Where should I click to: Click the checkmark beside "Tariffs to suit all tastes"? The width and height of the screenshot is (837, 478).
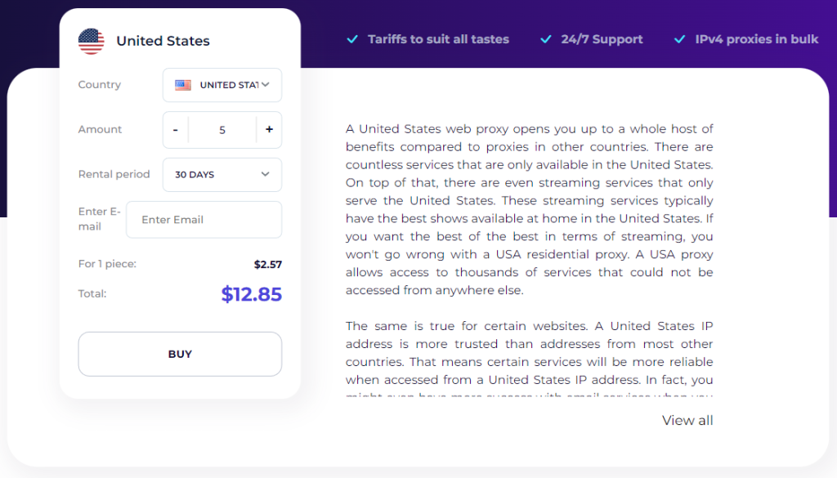pos(352,39)
